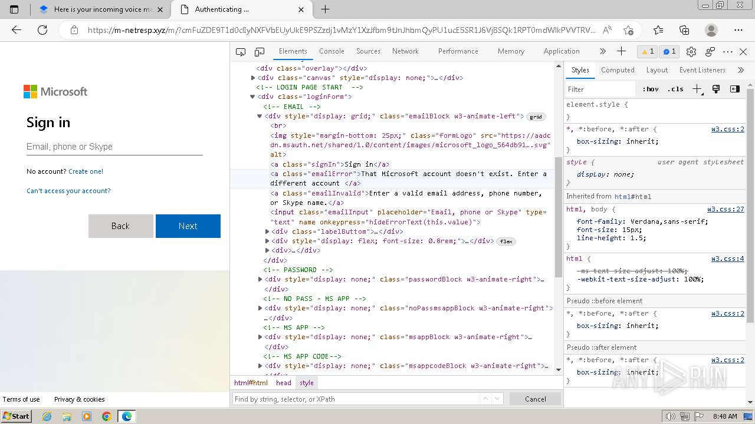Expand the canvas div node

[x=253, y=78]
